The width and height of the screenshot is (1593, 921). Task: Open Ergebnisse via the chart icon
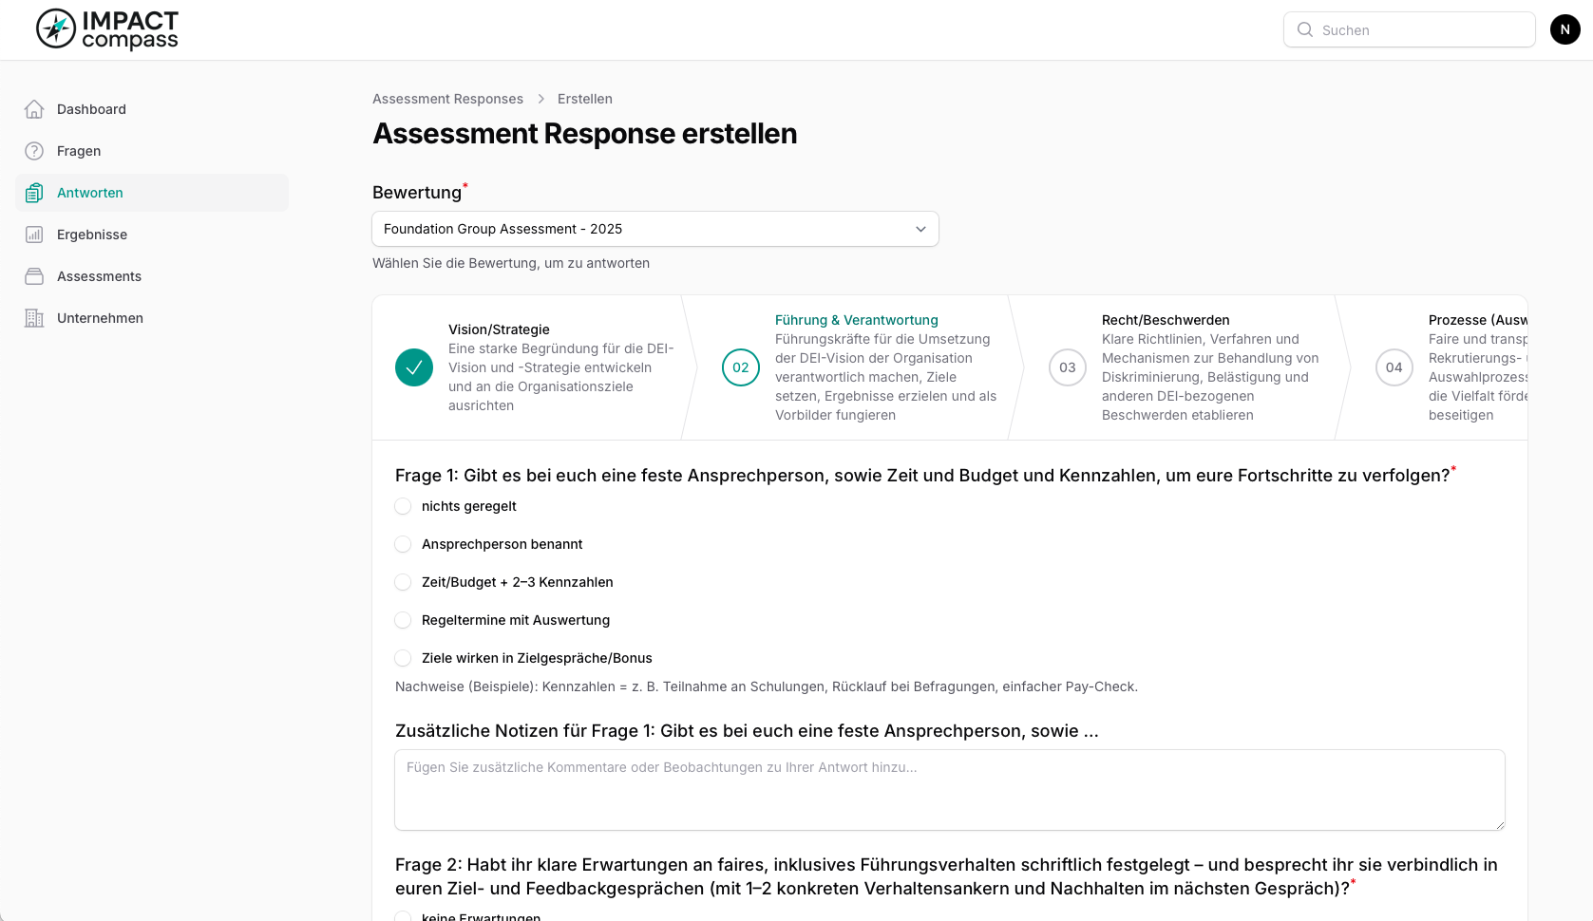click(34, 234)
